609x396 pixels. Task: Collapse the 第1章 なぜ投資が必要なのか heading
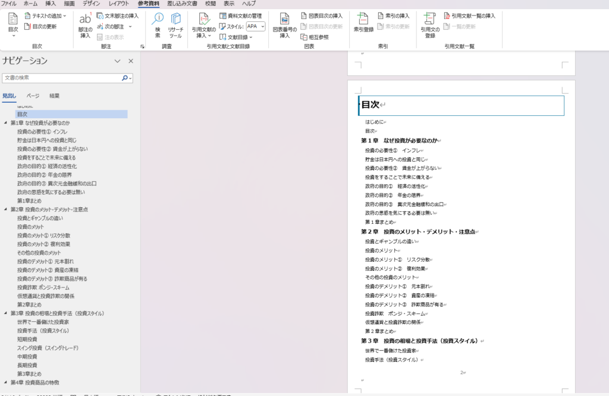pyautogui.click(x=5, y=123)
